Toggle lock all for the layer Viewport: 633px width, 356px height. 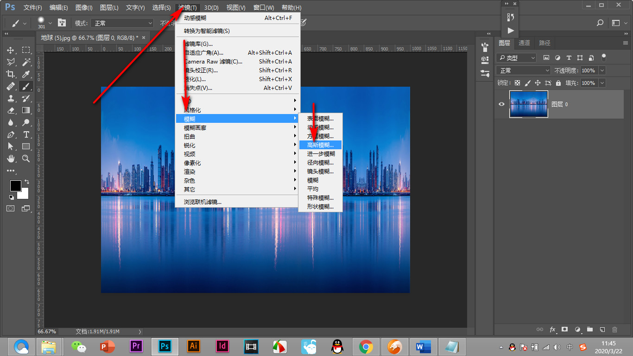(x=558, y=83)
